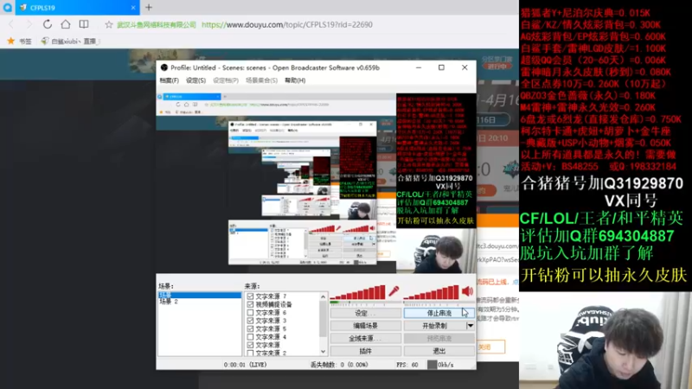Click the browser forward arrow
This screenshot has height=389, width=692.
(x=29, y=24)
